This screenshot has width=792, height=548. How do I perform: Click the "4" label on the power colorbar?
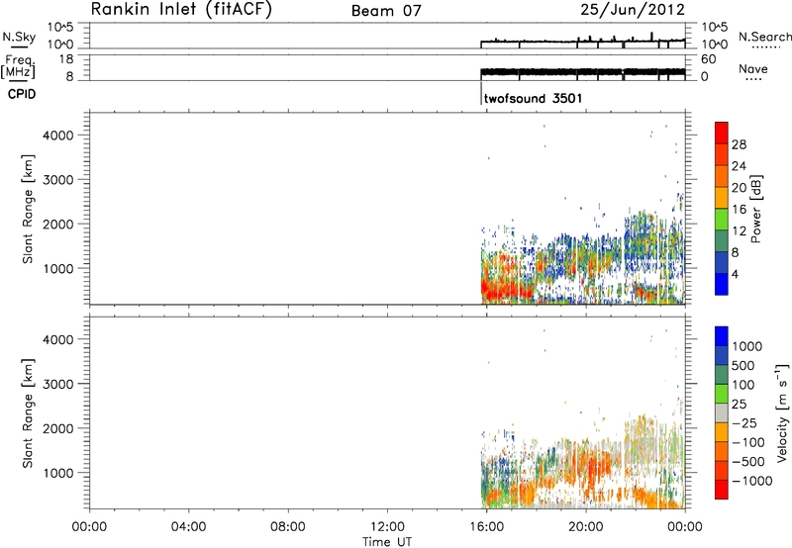(x=735, y=274)
